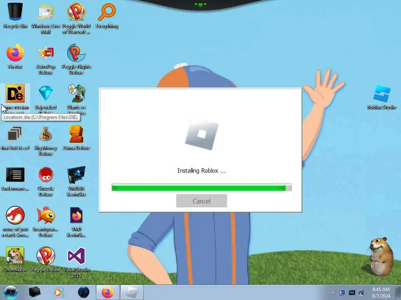The width and height of the screenshot is (401, 300).
Task: Open the Endermanc... desktop shortcut
Action: (15, 179)
